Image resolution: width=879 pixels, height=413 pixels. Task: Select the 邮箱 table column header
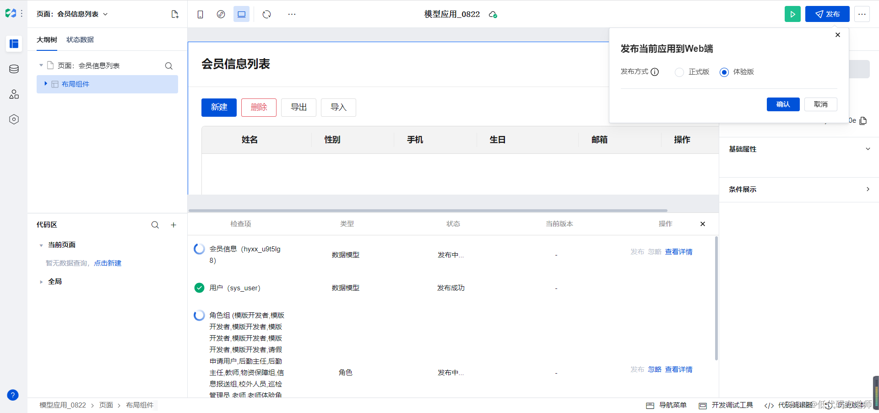coord(599,140)
